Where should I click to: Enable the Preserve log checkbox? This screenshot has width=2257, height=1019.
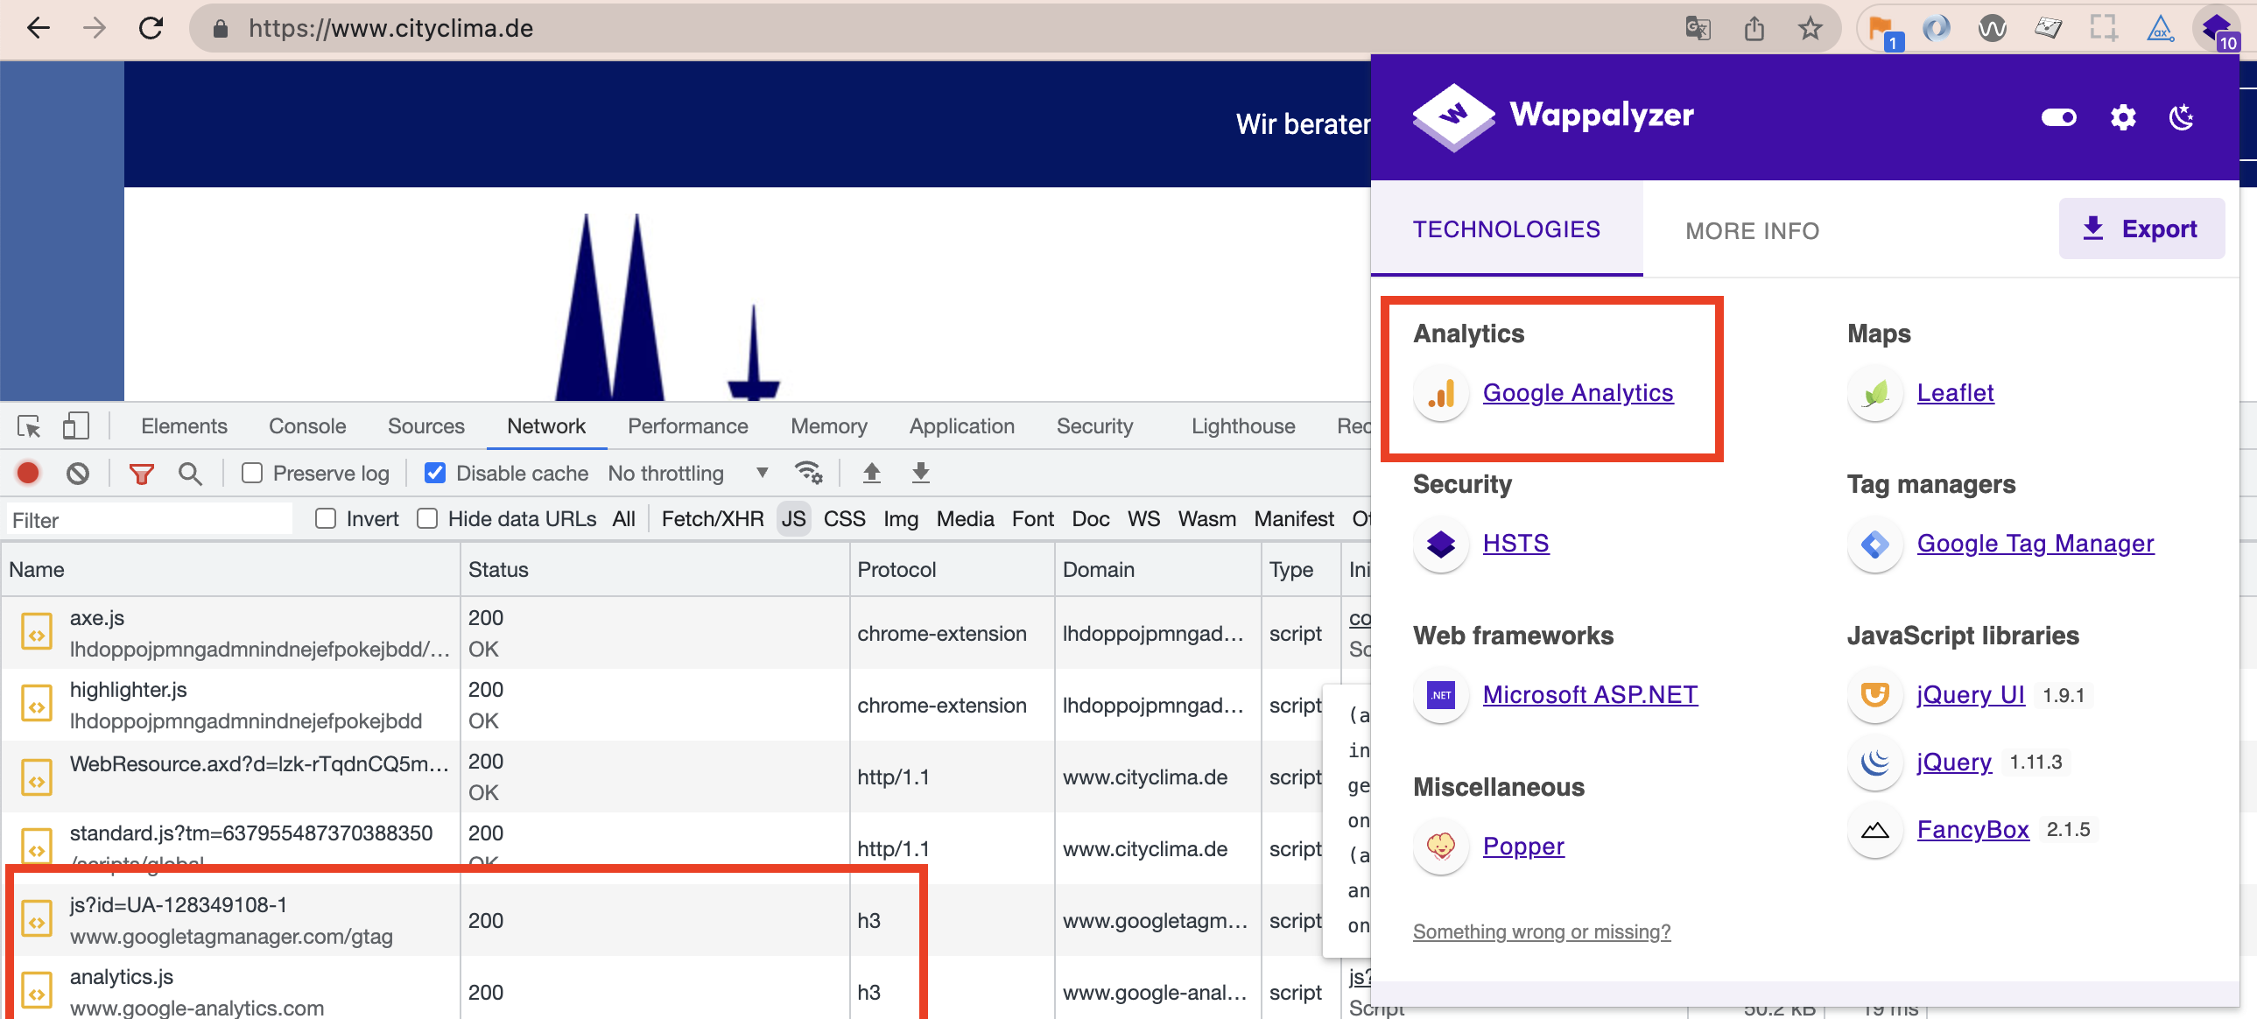click(252, 473)
